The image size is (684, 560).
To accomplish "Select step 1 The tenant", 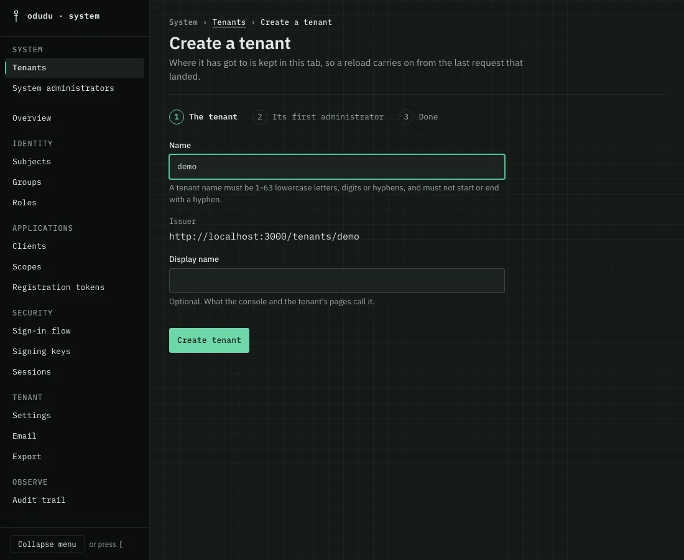I will click(x=203, y=117).
